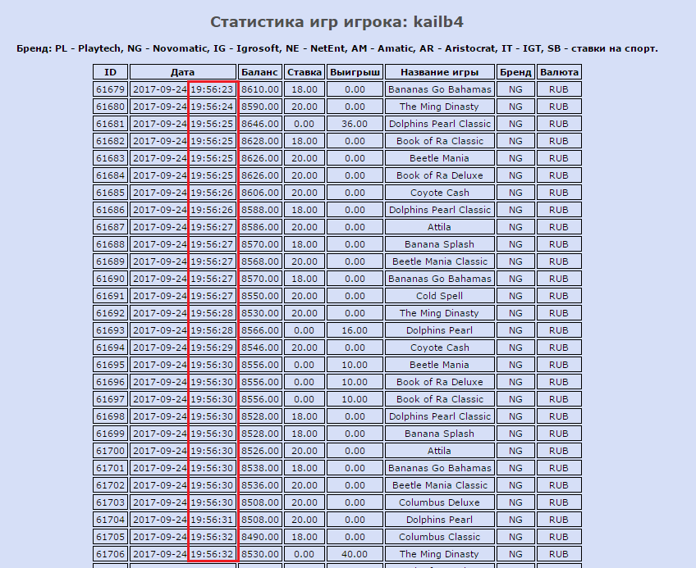Select the Валюта column header
This screenshot has width=696, height=568.
(559, 72)
